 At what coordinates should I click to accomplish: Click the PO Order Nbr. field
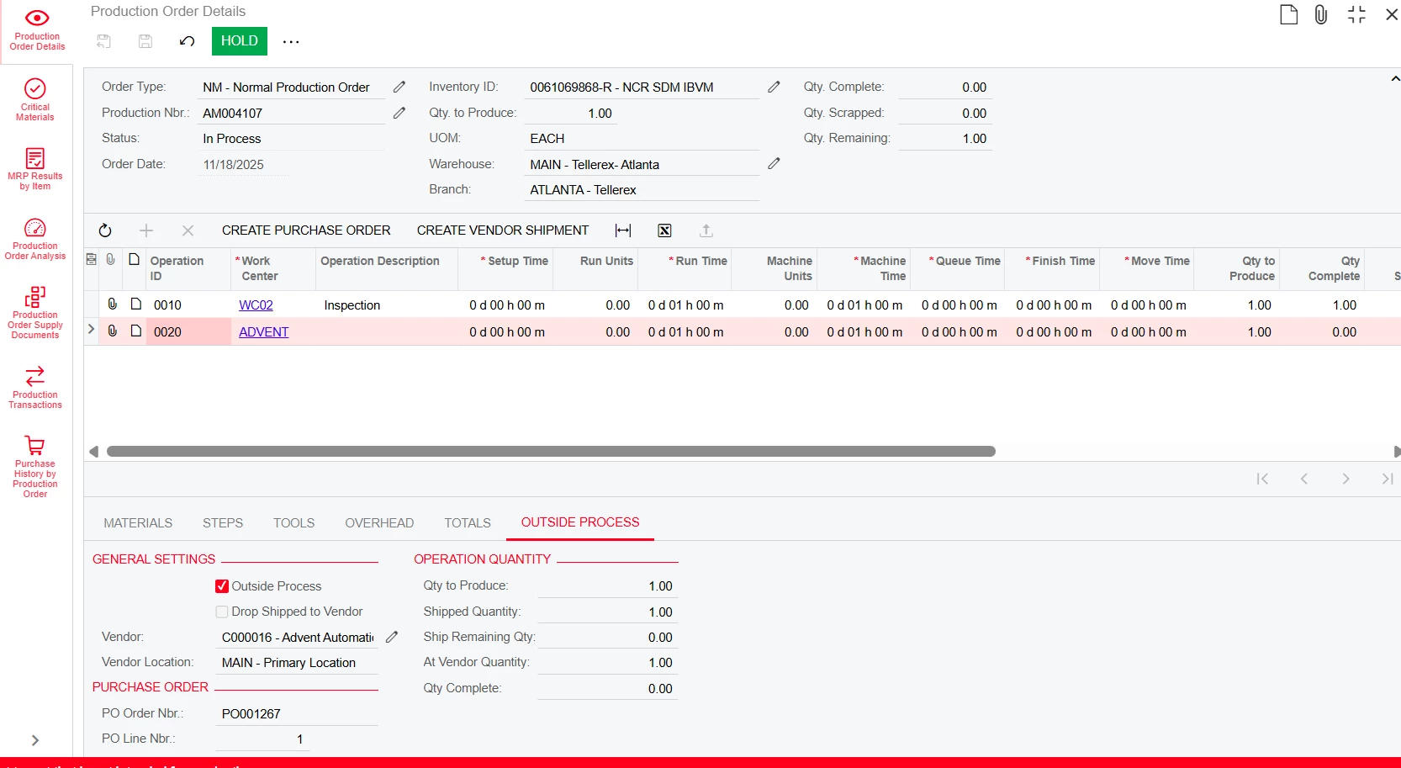click(x=297, y=713)
